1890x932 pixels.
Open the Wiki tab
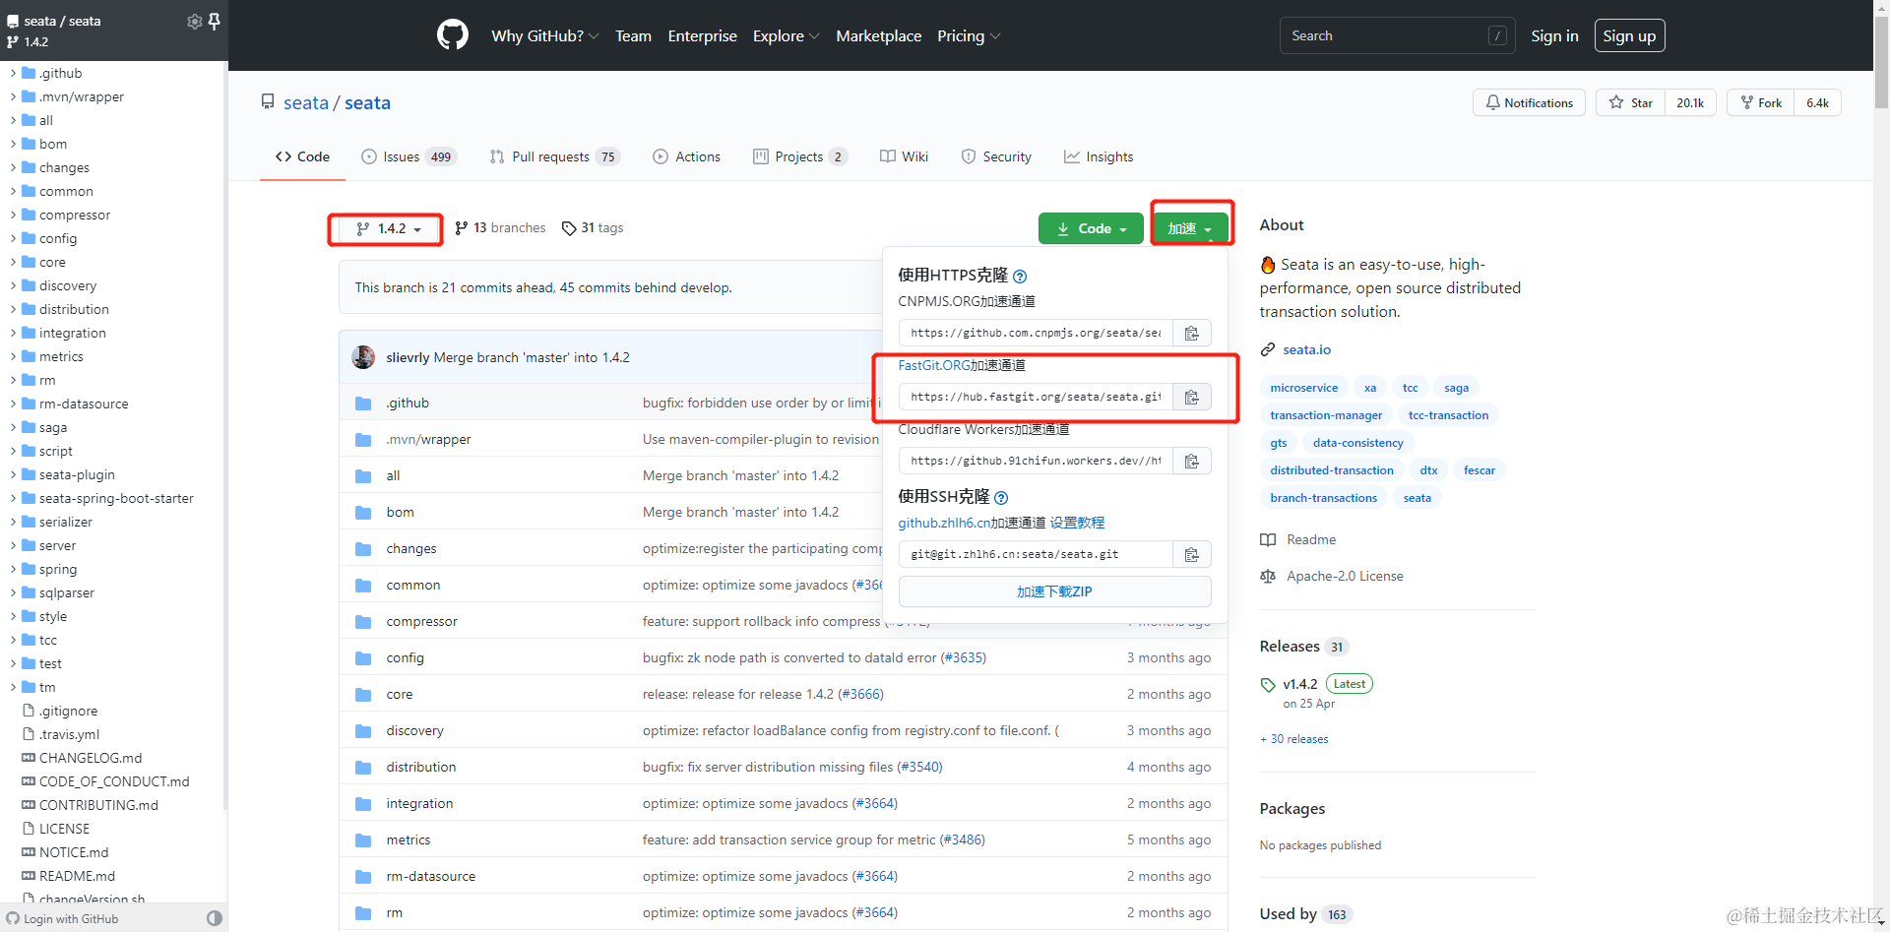(x=904, y=156)
